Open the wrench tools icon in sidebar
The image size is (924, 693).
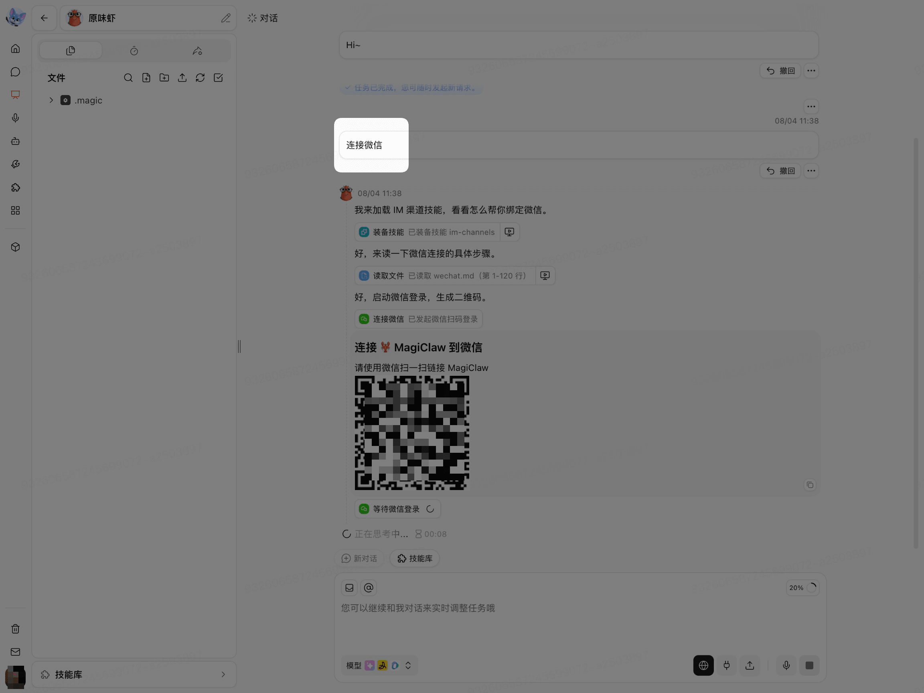pyautogui.click(x=16, y=164)
